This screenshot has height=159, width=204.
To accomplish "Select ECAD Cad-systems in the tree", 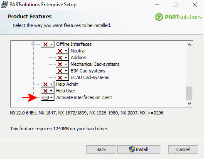I will tap(90, 77).
